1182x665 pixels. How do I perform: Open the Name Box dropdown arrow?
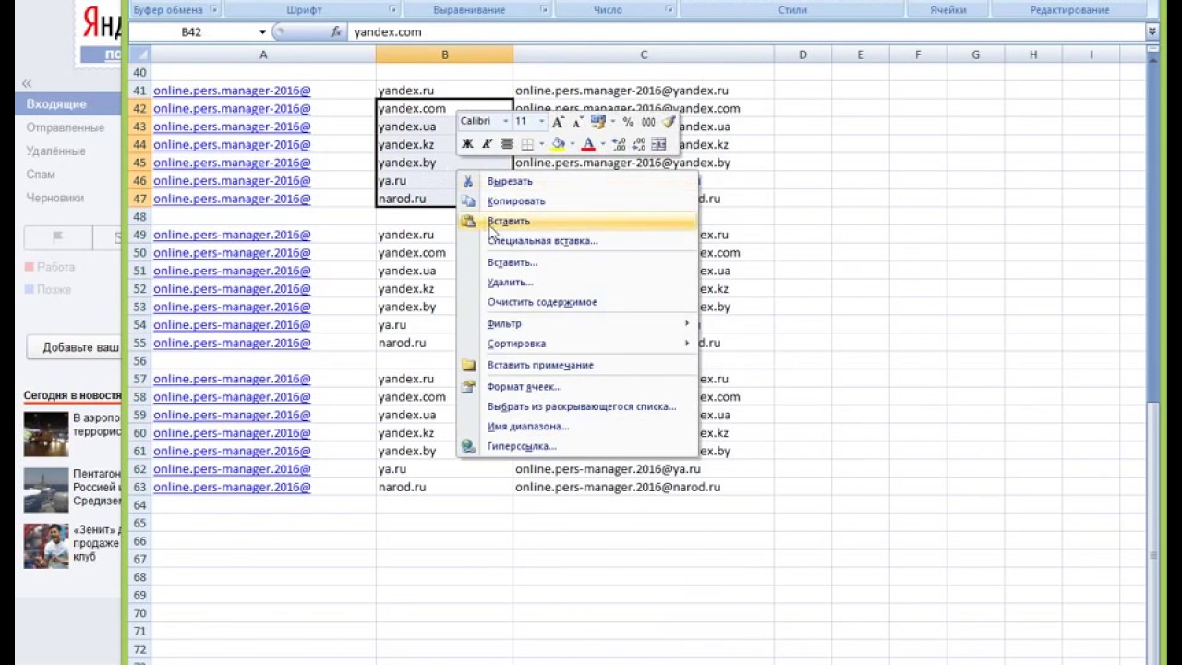(262, 31)
